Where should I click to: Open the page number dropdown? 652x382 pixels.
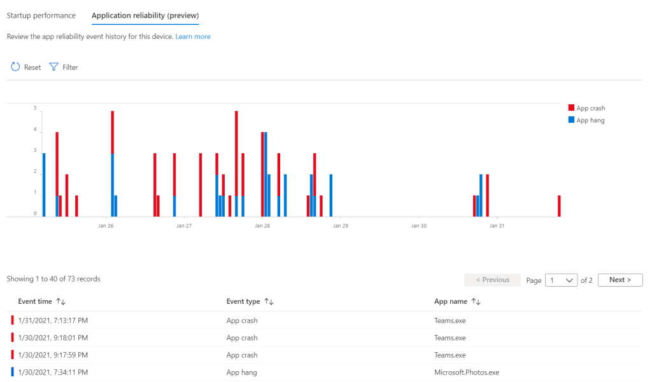[561, 280]
